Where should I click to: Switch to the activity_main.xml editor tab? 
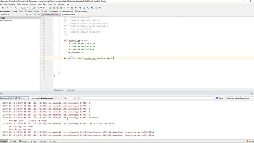click(x=51, y=15)
